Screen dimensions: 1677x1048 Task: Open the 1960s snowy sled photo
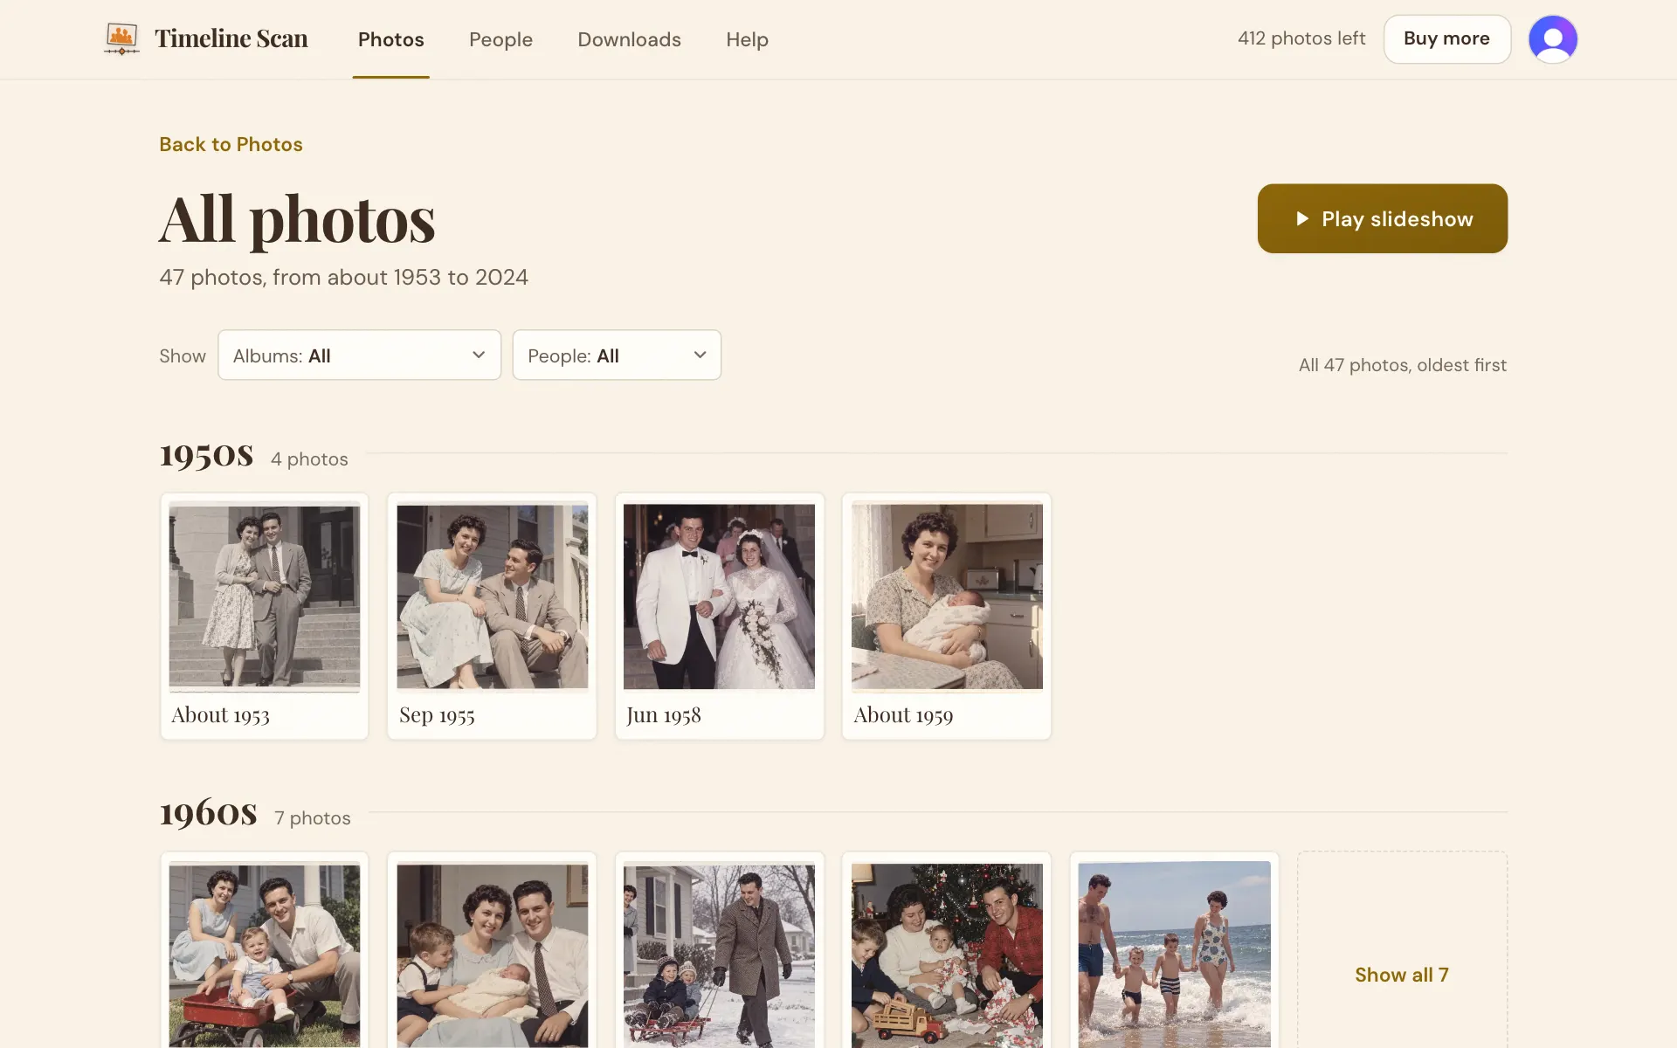pyautogui.click(x=720, y=952)
